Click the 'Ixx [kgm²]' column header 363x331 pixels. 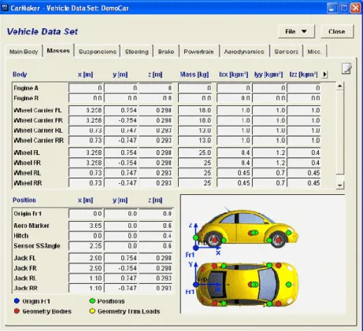pos(234,75)
